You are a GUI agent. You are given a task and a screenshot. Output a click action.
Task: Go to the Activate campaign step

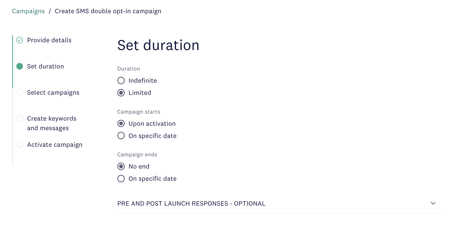55,145
